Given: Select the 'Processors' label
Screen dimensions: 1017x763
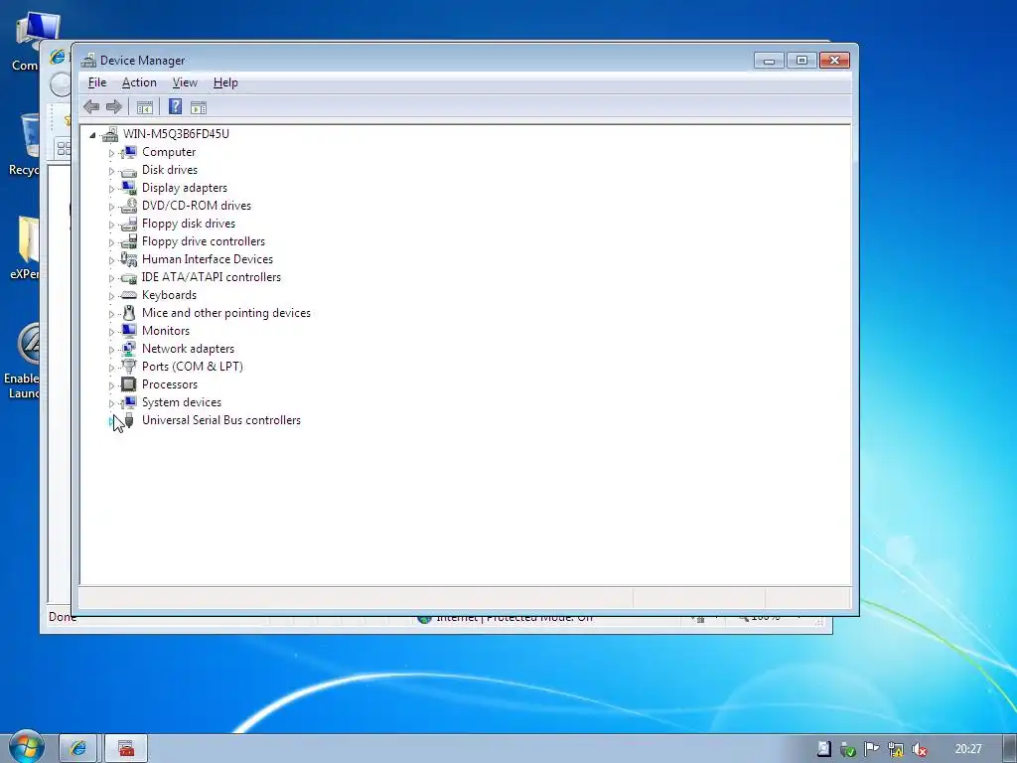Looking at the screenshot, I should tap(169, 384).
